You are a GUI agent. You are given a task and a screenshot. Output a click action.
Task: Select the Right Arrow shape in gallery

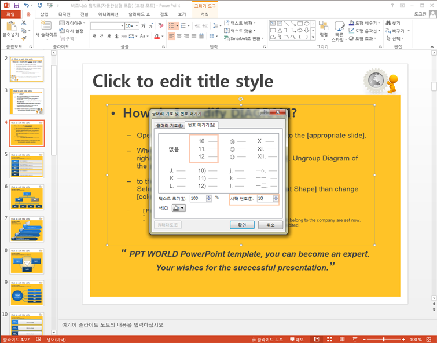coord(300,31)
